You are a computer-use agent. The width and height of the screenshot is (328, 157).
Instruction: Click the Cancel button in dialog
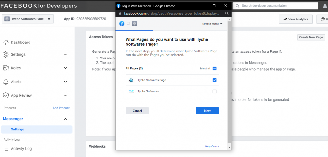[137, 111]
